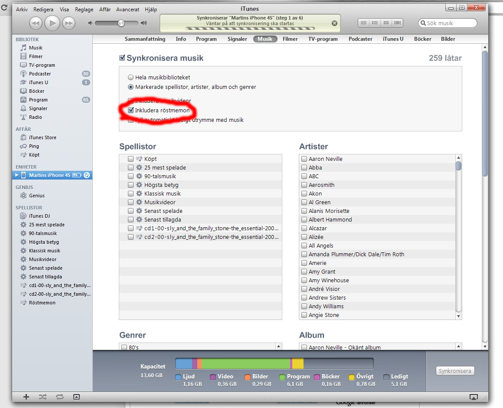503x408 pixels.
Task: Cancel the sync in status display
Action: (334, 23)
